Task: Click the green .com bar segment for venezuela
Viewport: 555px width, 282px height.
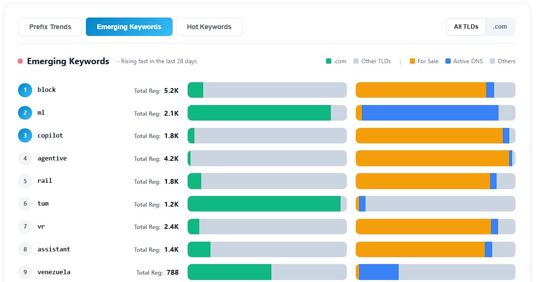Action: click(x=230, y=272)
